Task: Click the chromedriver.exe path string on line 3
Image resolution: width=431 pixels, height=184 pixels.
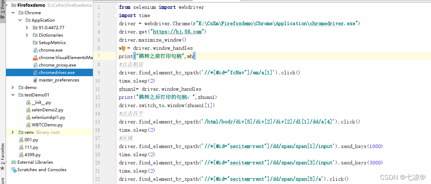Action: point(275,23)
